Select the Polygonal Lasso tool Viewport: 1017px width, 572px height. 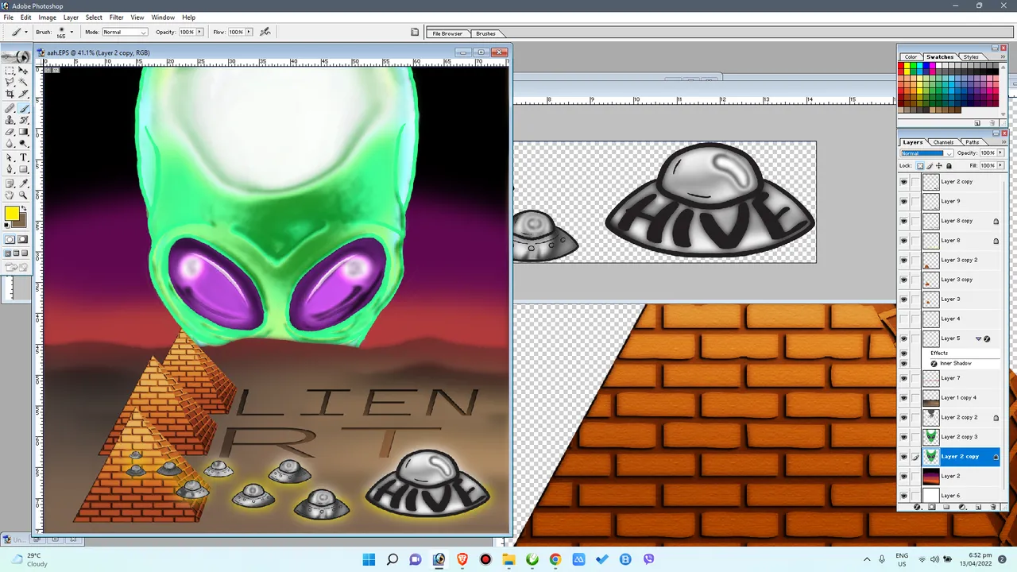point(10,82)
